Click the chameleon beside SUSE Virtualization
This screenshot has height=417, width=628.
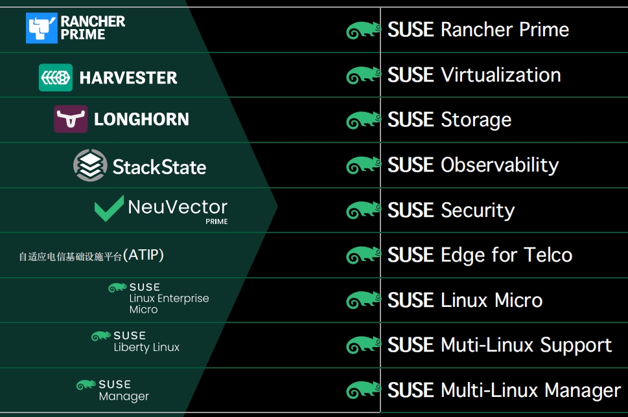(364, 75)
